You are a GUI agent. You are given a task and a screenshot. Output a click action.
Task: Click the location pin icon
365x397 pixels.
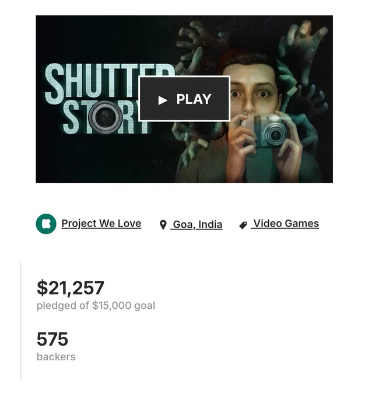pyautogui.click(x=163, y=225)
